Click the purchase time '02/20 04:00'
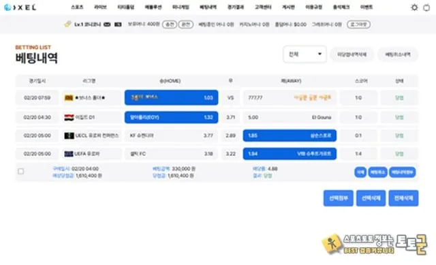The width and height of the screenshot is (436, 265). pos(85,169)
